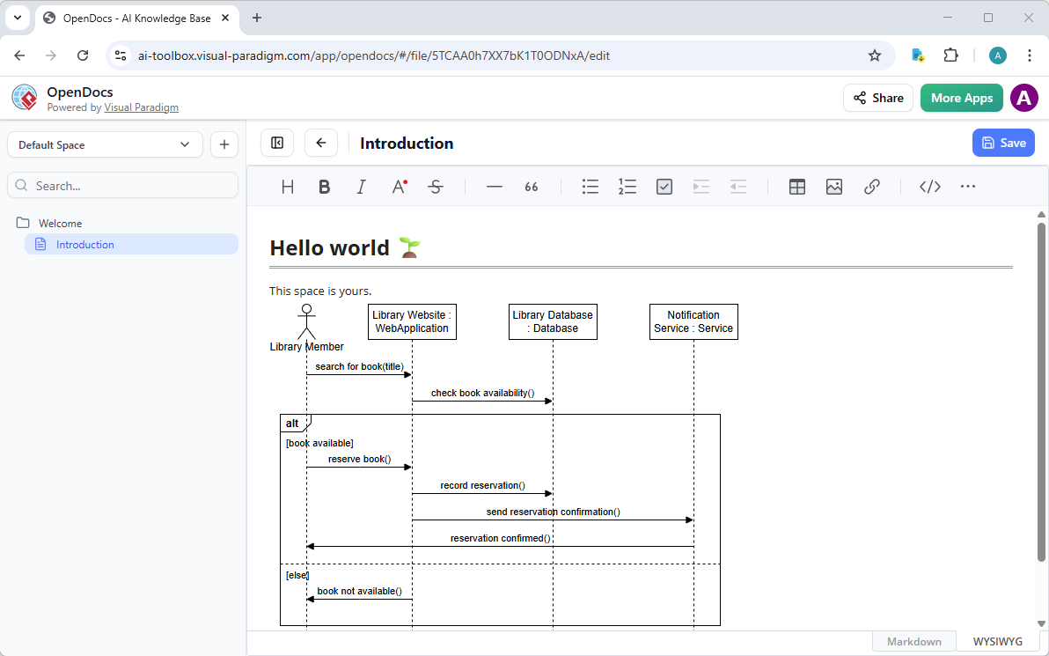Add a blockquote
Viewport: 1049px width, 656px height.
[531, 186]
